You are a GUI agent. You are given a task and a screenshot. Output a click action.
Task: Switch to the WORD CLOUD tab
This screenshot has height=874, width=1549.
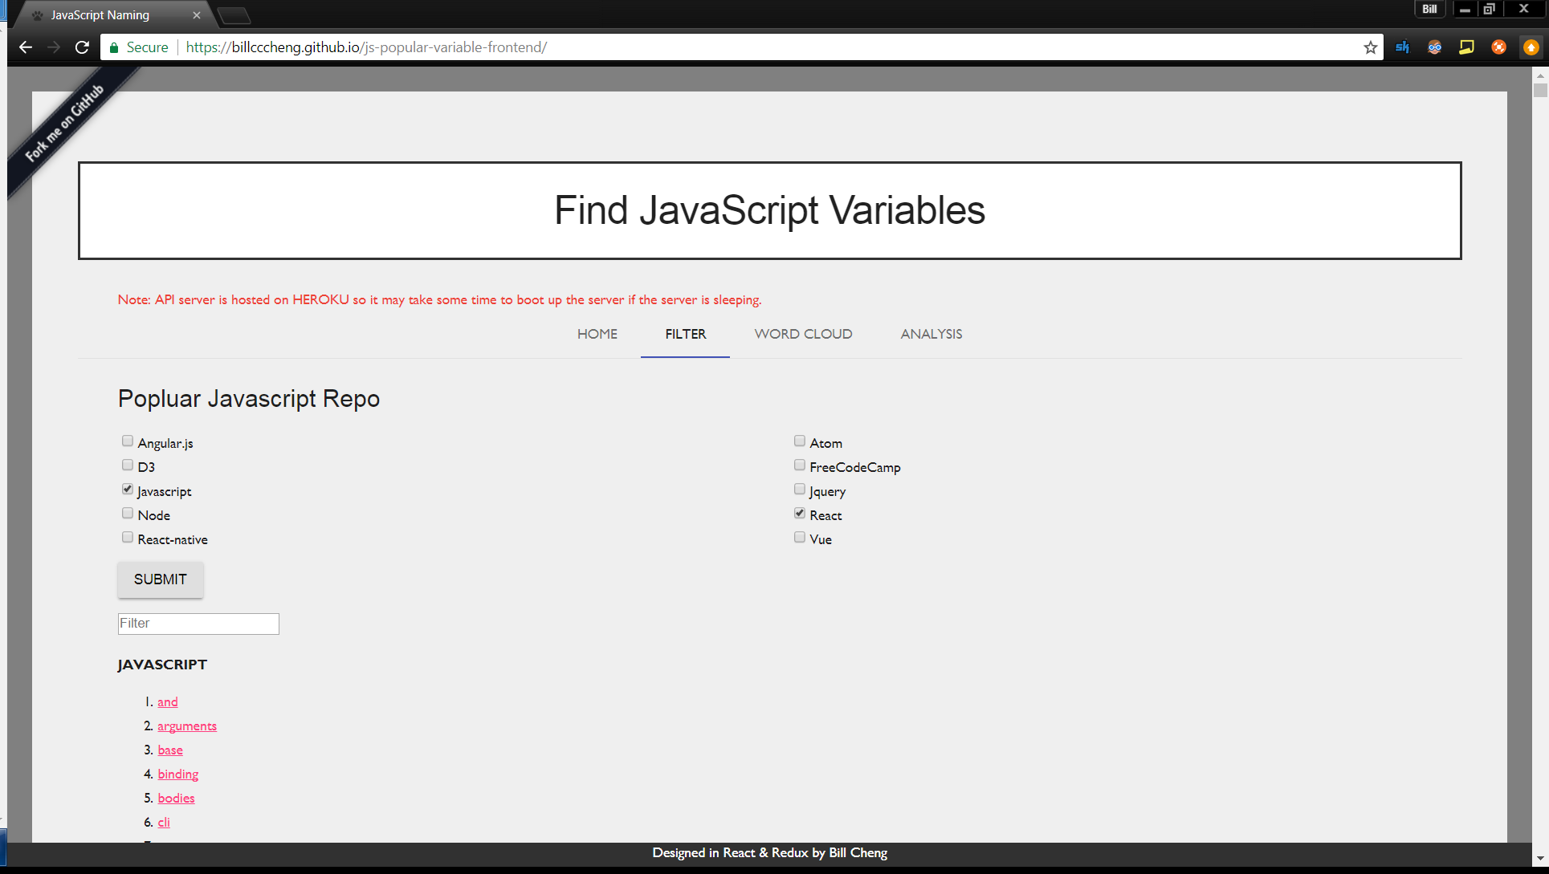coord(803,334)
